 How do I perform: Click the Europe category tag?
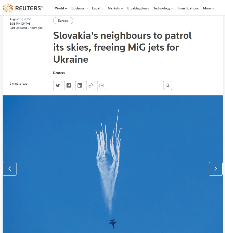pos(63,20)
